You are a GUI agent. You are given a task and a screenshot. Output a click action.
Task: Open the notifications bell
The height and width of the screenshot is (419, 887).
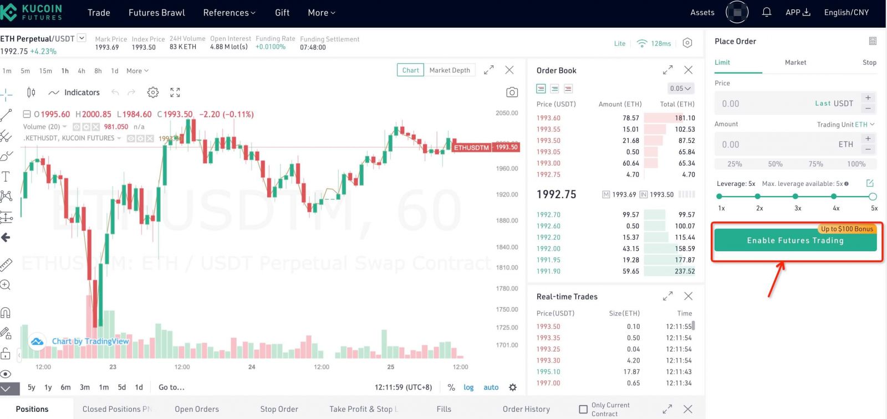pos(767,12)
